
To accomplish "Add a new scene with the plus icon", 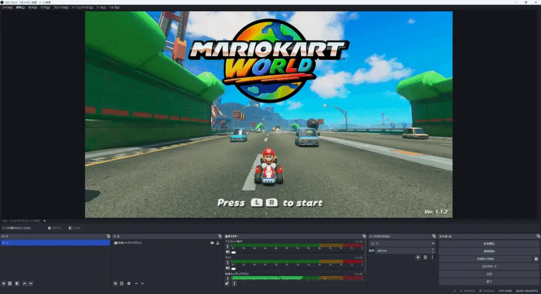I will coord(4,283).
